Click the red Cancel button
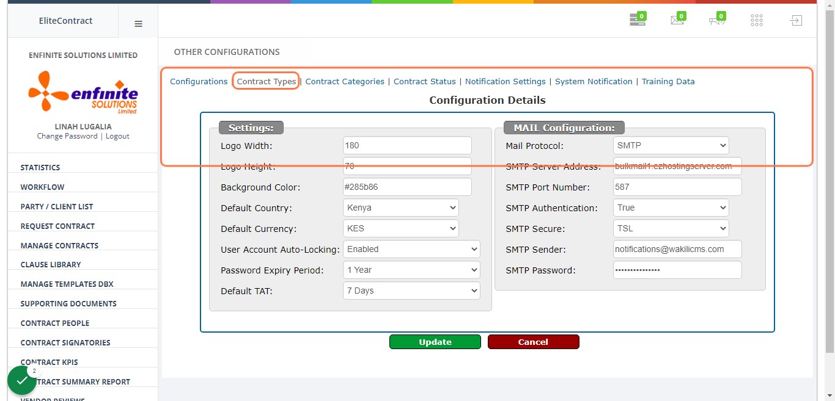 click(x=533, y=342)
